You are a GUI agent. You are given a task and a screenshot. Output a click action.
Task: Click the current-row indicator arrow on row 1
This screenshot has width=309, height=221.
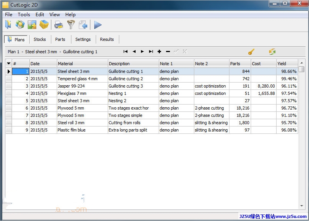click(x=8, y=71)
